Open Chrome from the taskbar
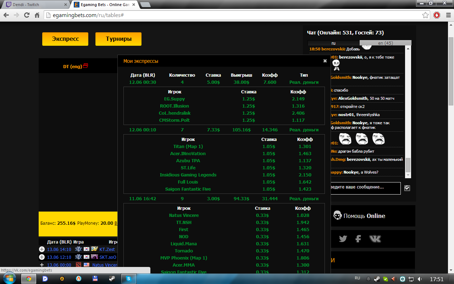This screenshot has height=284, width=454. (29, 279)
